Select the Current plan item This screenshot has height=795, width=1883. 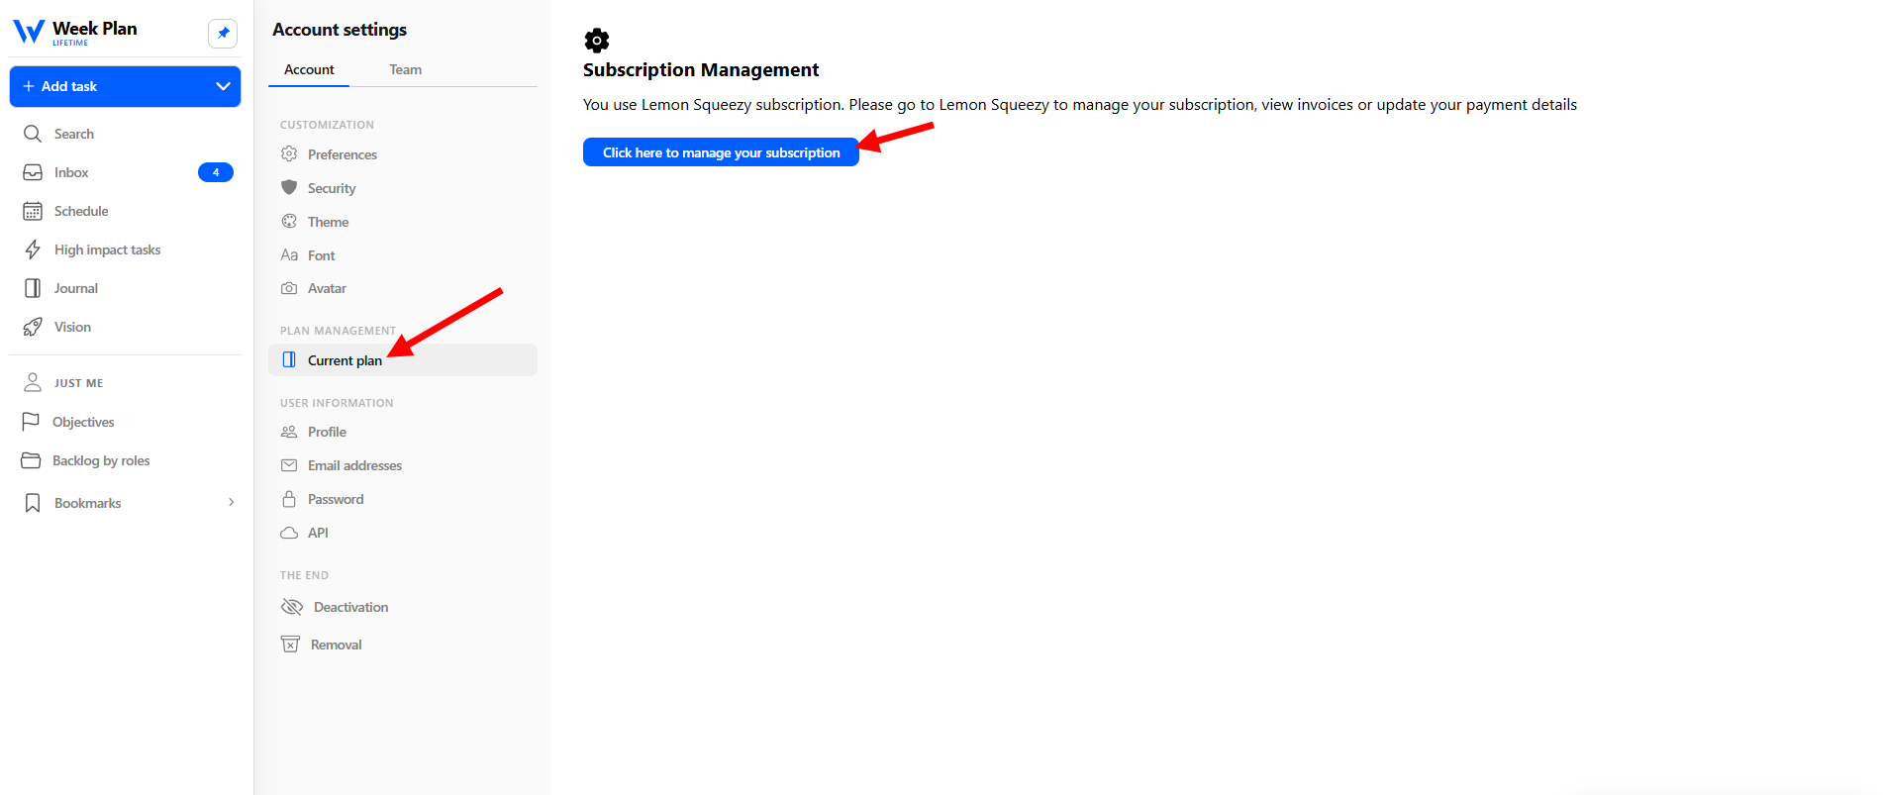[x=403, y=359]
